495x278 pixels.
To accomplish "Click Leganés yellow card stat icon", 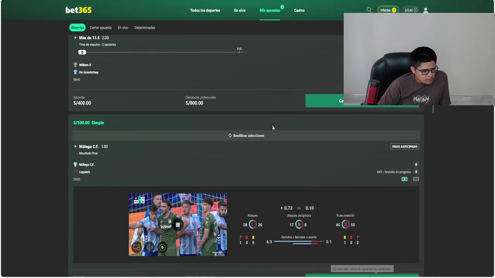I will tap(345, 237).
